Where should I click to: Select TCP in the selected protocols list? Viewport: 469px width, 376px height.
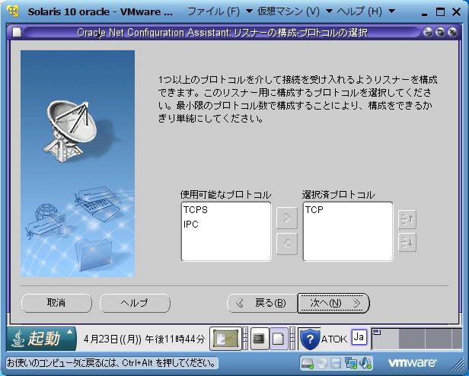314,210
